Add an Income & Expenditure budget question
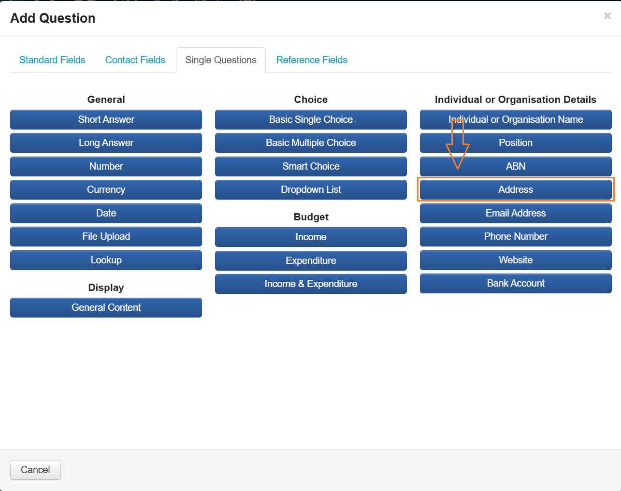The height and width of the screenshot is (491, 621). [x=311, y=284]
